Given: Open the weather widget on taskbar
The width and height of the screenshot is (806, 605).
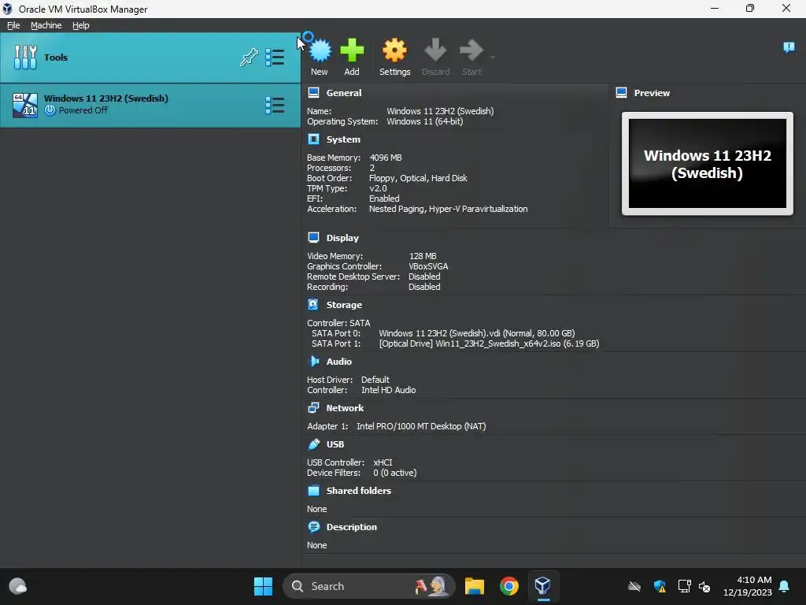Looking at the screenshot, I should tap(18, 586).
